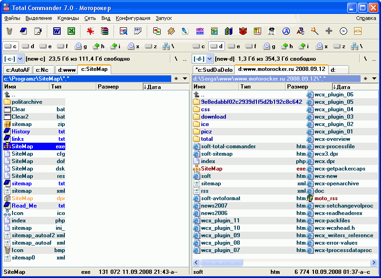
Task: Select soft-total-commander htm in right panel
Action: pyautogui.click(x=250, y=146)
